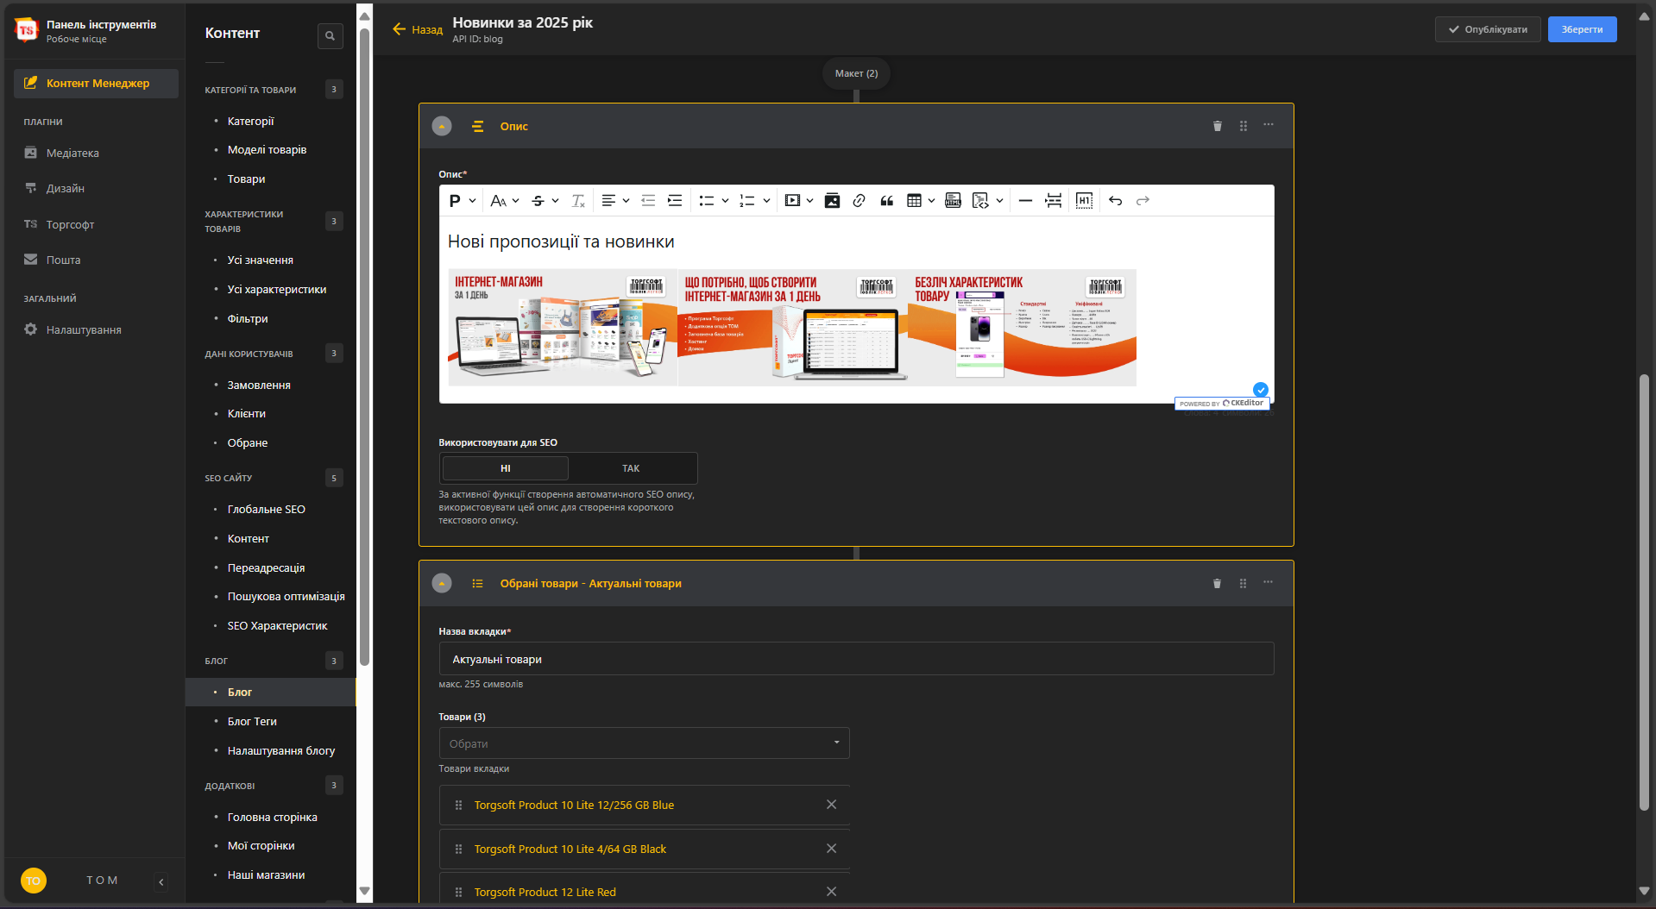Click the banner image in editor
The width and height of the screenshot is (1656, 909).
coord(791,327)
